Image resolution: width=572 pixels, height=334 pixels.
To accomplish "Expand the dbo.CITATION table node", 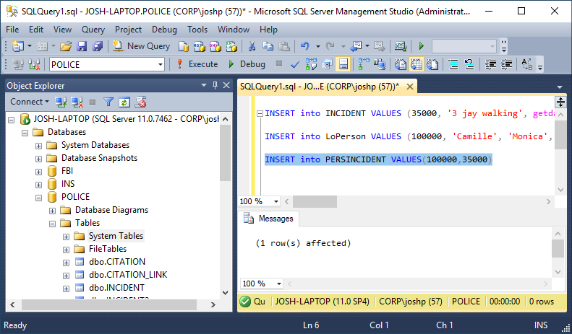I will pos(67,262).
